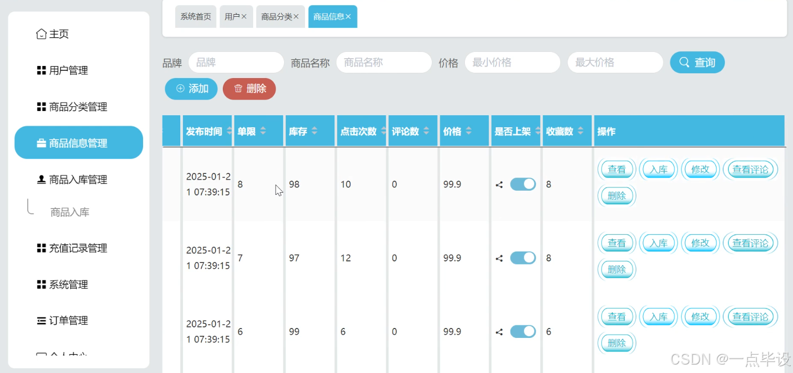Image resolution: width=793 pixels, height=373 pixels.
Task: Click the trash icon in 删除 button
Action: coord(238,89)
